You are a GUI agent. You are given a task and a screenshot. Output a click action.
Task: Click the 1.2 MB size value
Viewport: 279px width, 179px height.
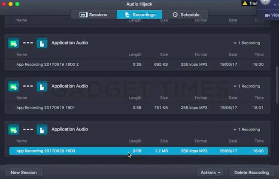161,151
